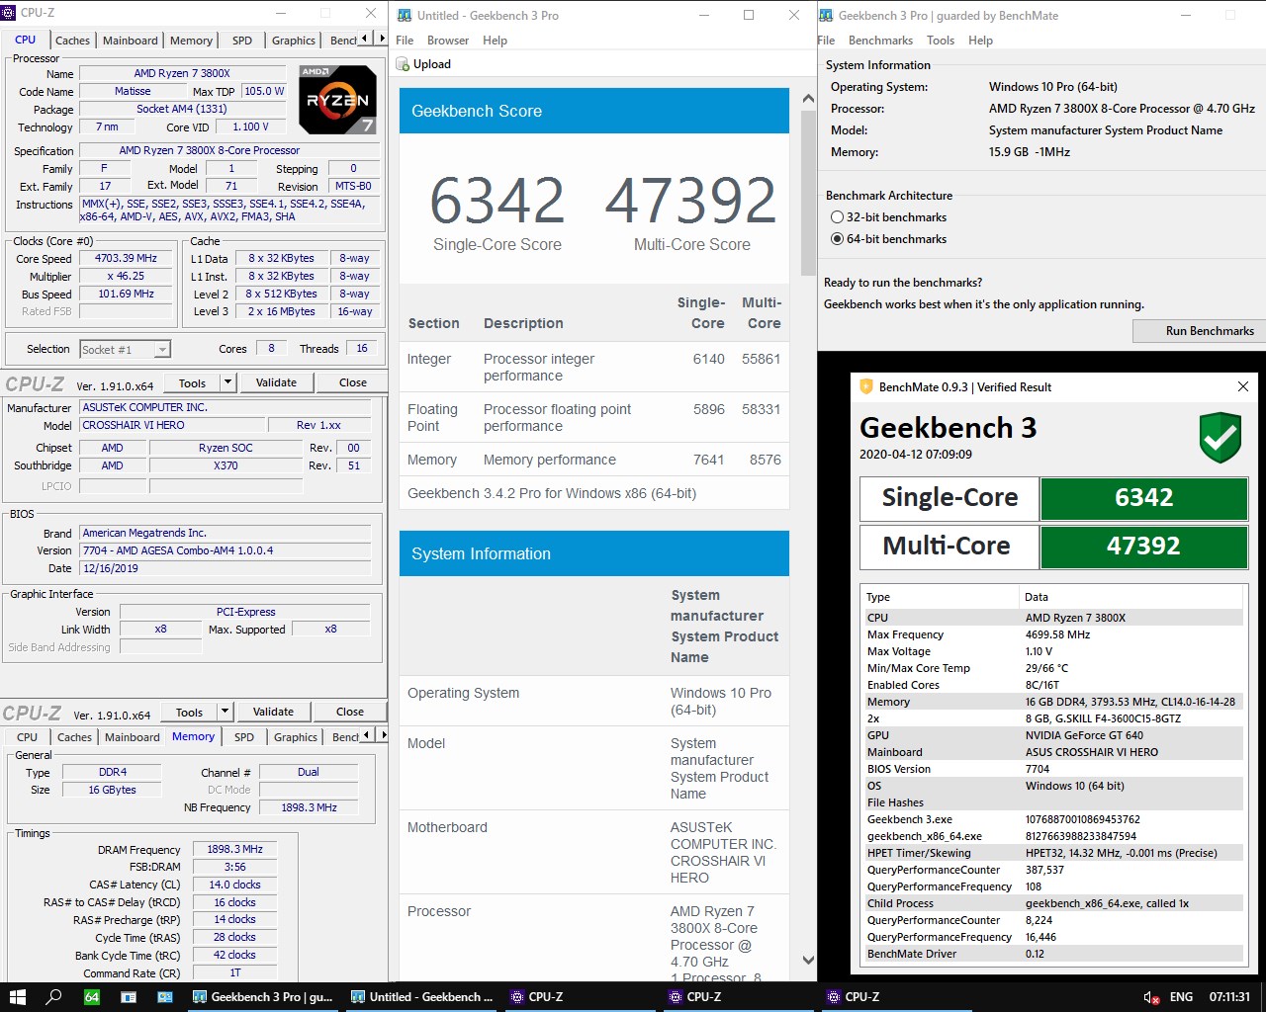
Task: Open Browser menu in Geekbench result window
Action: pyautogui.click(x=448, y=41)
